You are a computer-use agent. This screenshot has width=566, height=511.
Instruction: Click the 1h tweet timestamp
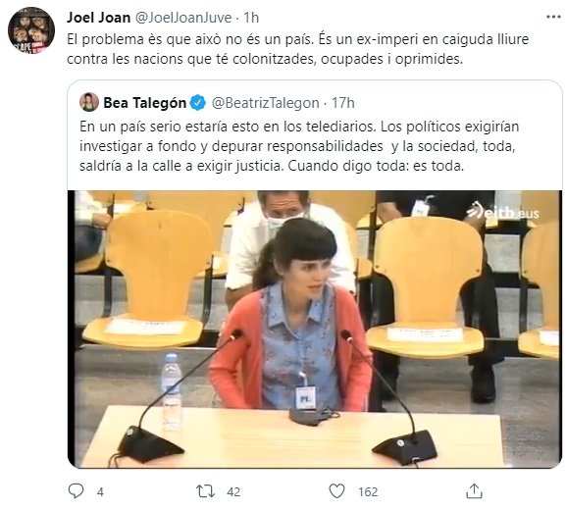[251, 18]
